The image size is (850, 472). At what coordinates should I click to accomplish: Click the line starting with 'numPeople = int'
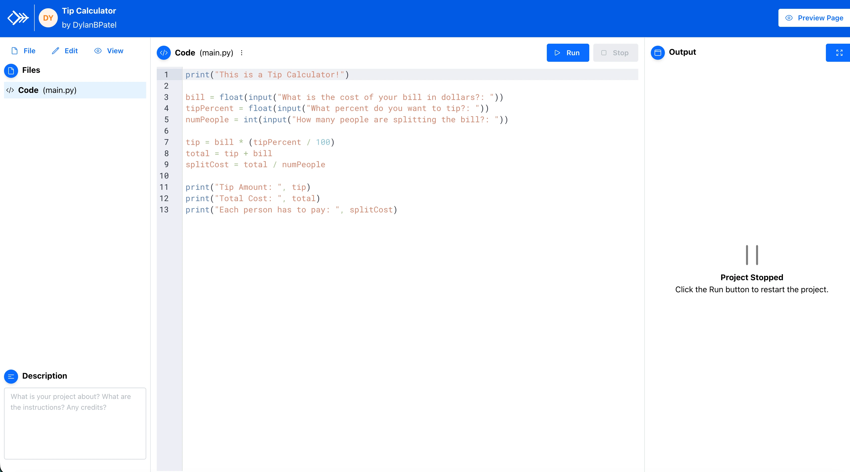click(x=346, y=120)
